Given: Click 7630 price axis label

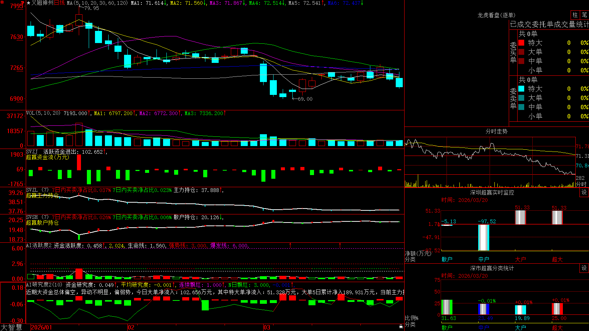Looking at the screenshot, I should point(17,37).
